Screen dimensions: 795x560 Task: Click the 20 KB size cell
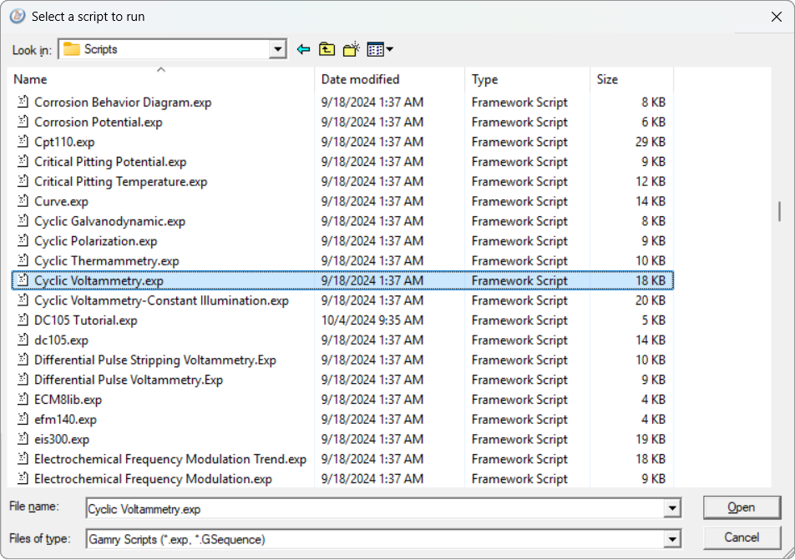tap(651, 300)
